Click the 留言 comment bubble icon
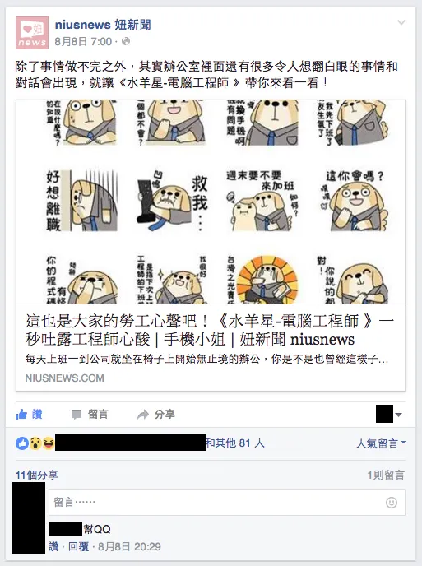Screen dimensions: 422x566 point(77,415)
